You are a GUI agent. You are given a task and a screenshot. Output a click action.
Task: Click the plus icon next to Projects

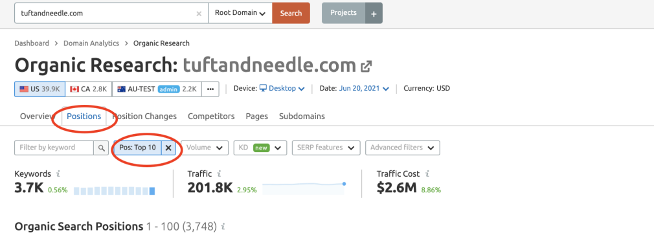[374, 14]
